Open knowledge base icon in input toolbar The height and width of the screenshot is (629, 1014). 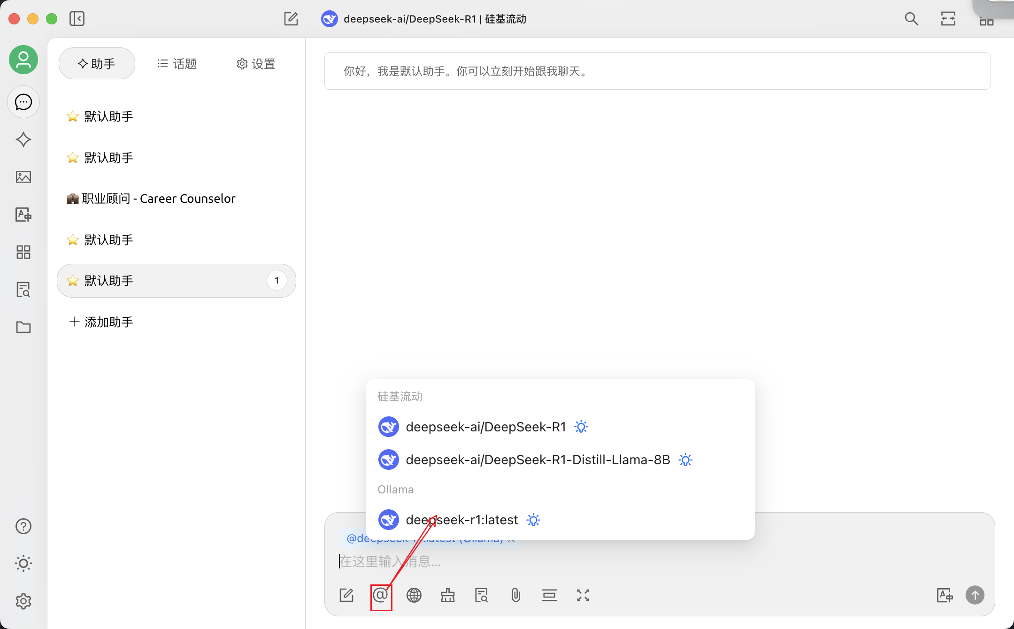(482, 595)
